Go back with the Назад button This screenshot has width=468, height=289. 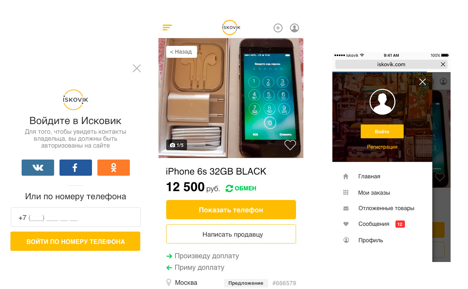tap(182, 52)
